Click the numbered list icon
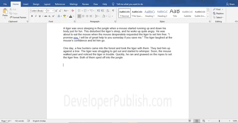This screenshot has height=123, width=238. coord(85,11)
